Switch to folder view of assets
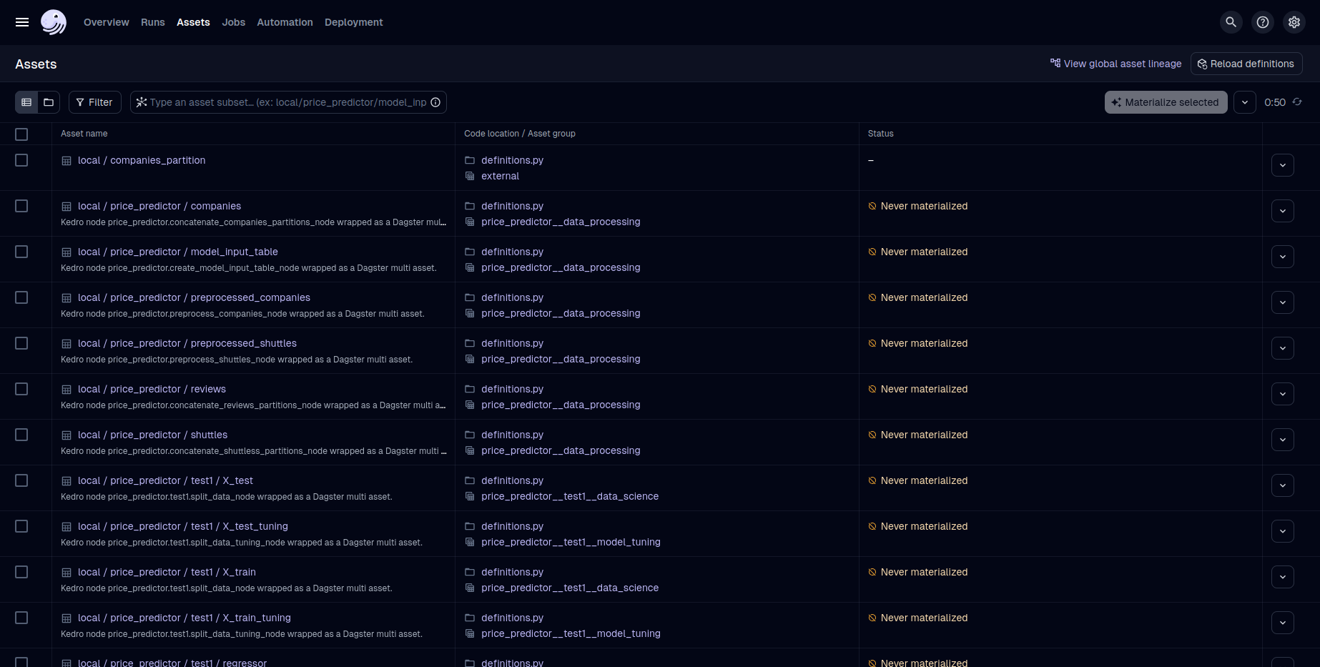This screenshot has height=667, width=1320. click(49, 102)
